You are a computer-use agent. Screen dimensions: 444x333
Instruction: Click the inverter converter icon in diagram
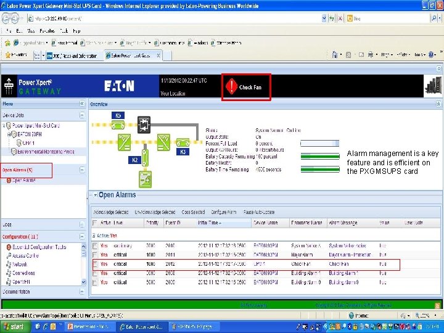click(163, 142)
